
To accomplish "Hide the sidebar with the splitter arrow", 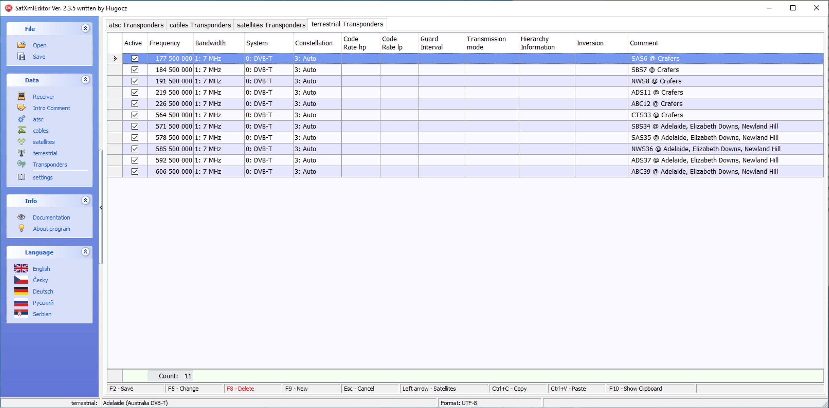I will [101, 208].
